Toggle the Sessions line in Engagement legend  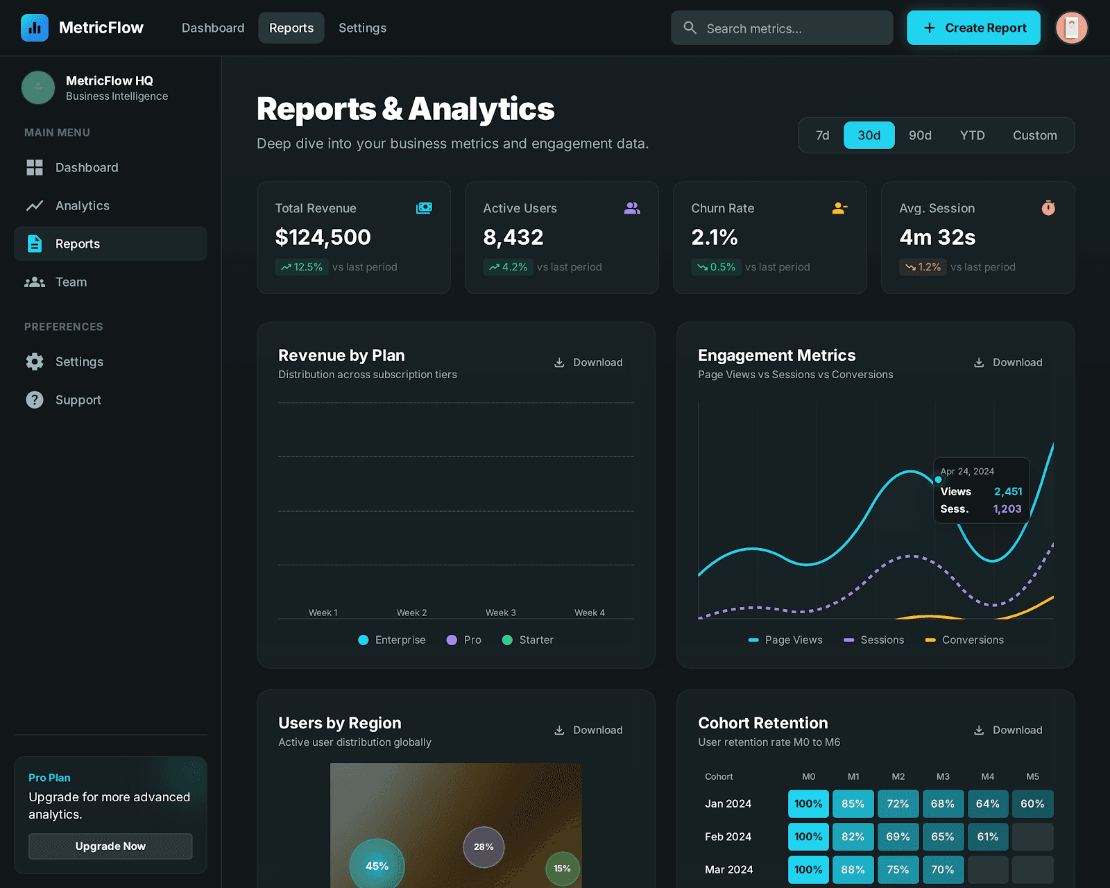tap(873, 640)
